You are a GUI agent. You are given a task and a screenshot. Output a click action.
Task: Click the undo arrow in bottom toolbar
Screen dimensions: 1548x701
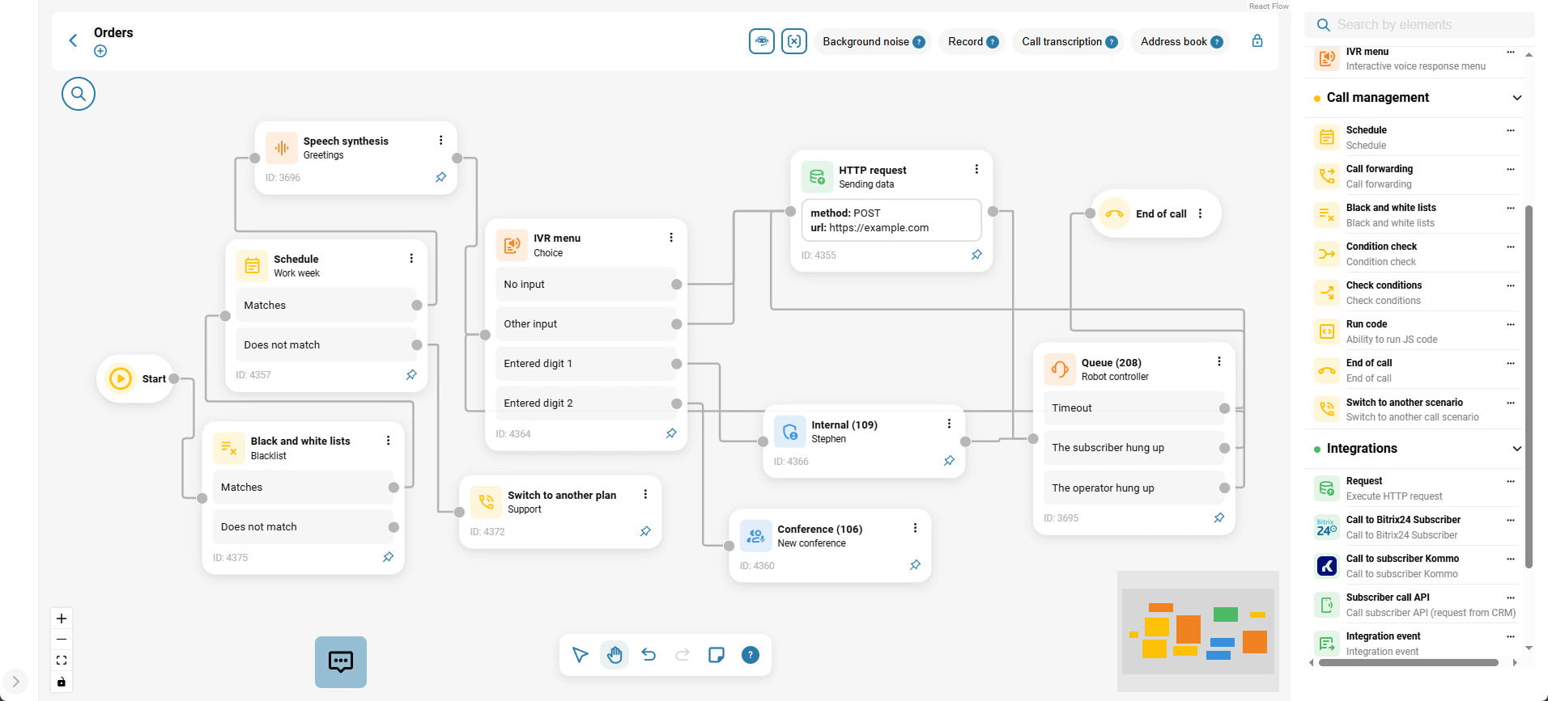pyautogui.click(x=649, y=655)
